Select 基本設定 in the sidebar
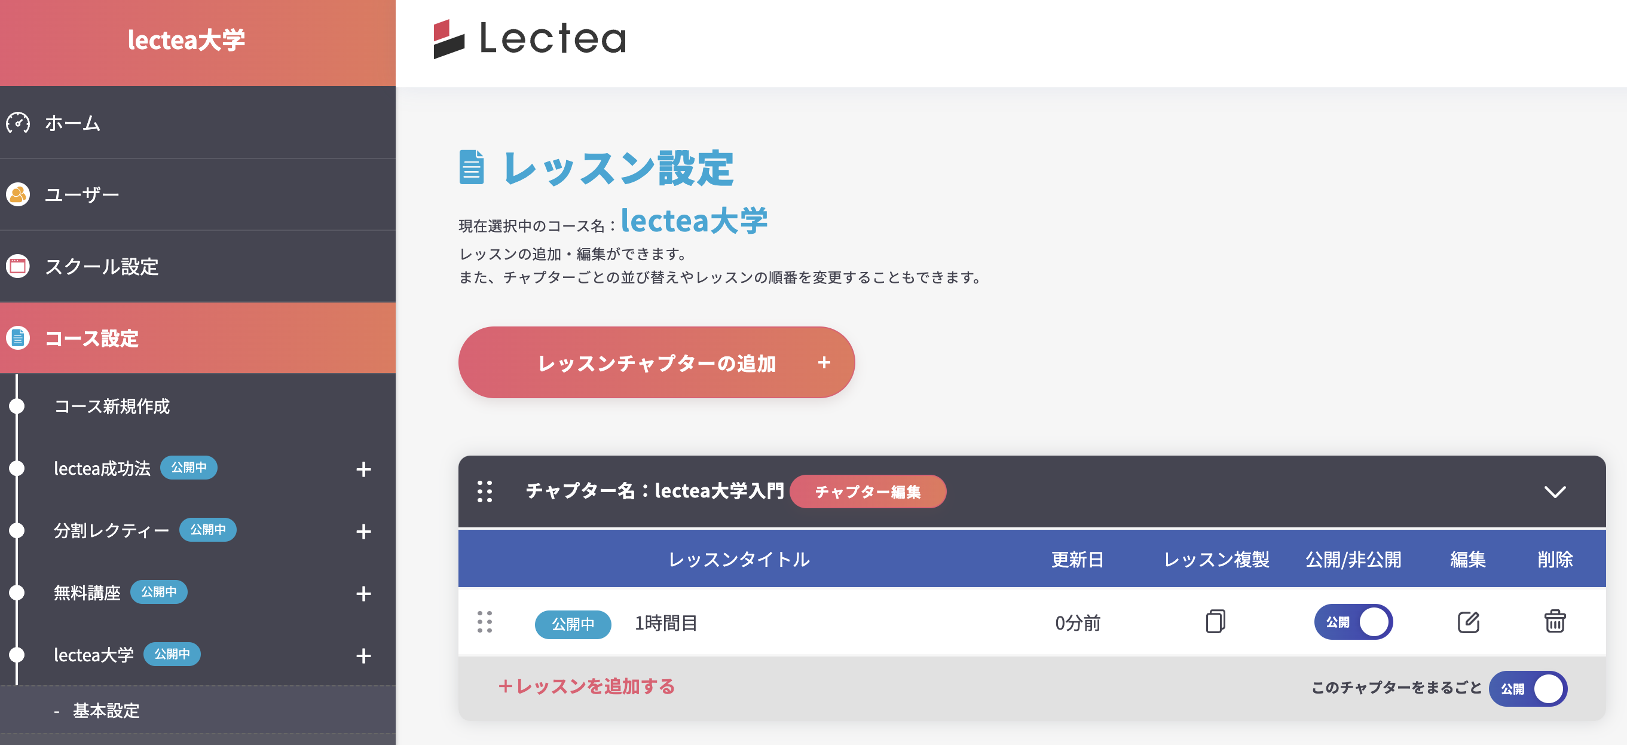 coord(106,711)
